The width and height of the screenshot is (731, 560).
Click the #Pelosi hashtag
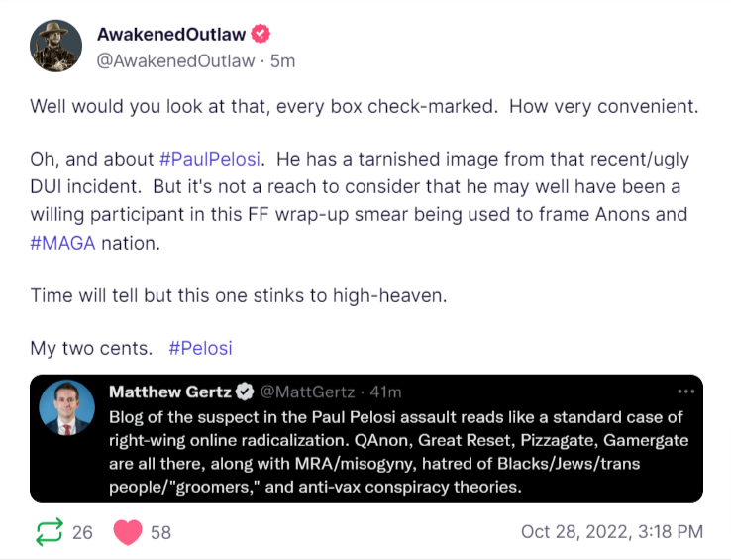200,348
